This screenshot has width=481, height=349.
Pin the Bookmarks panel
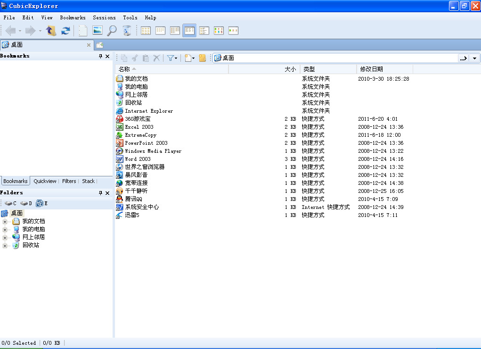pos(100,56)
